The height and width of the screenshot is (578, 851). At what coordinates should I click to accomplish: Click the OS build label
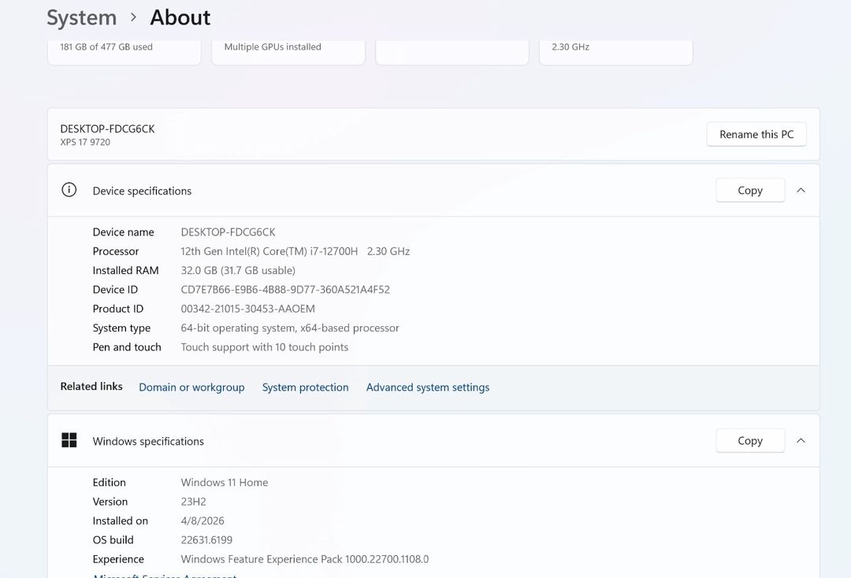(113, 540)
